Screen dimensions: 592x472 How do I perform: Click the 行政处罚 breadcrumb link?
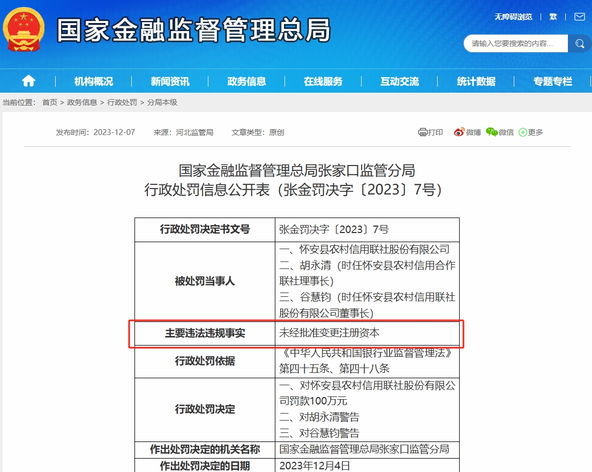[x=122, y=102]
